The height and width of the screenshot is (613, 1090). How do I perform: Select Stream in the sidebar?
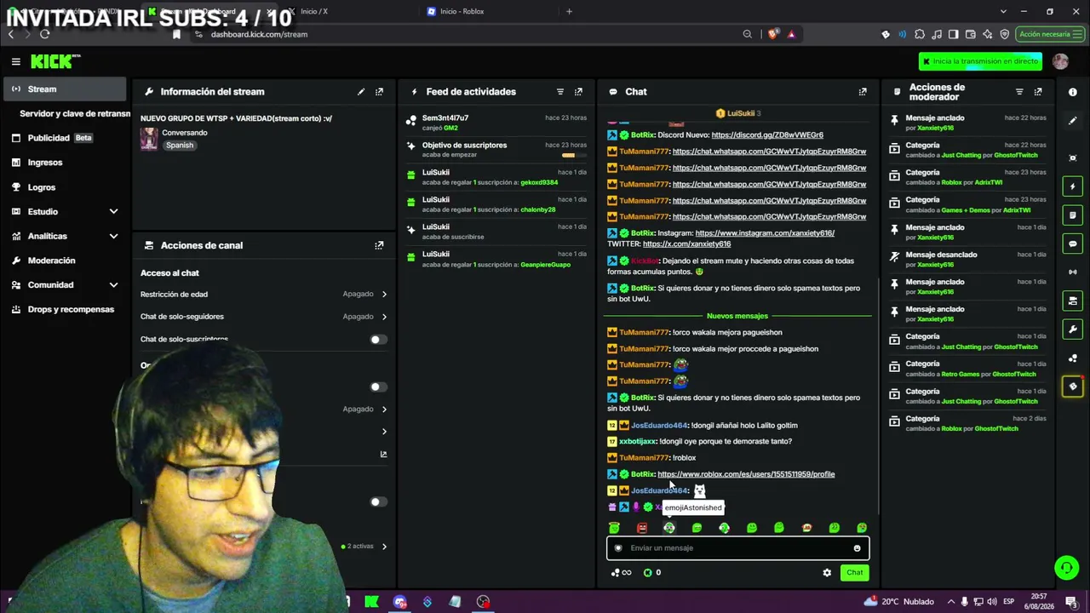click(x=65, y=89)
